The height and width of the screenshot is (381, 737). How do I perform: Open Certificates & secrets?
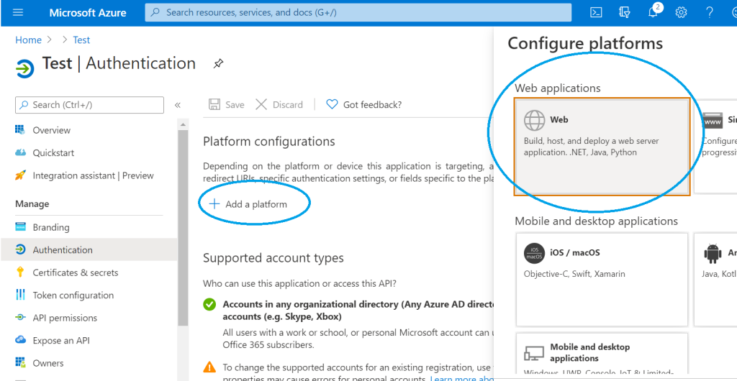tap(75, 272)
